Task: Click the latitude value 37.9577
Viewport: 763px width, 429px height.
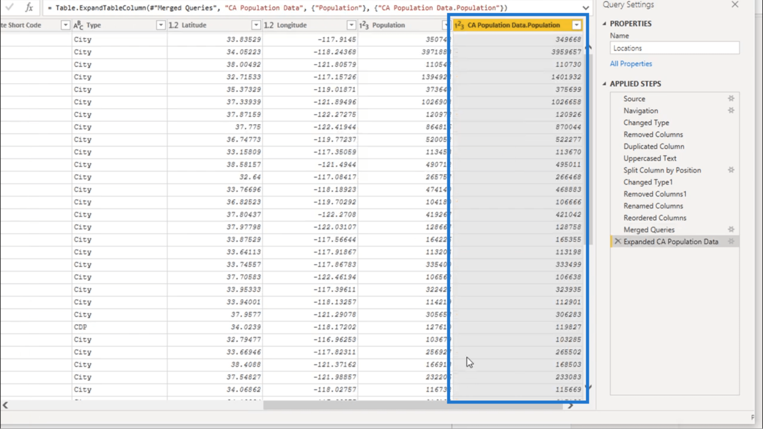Action: pyautogui.click(x=246, y=315)
